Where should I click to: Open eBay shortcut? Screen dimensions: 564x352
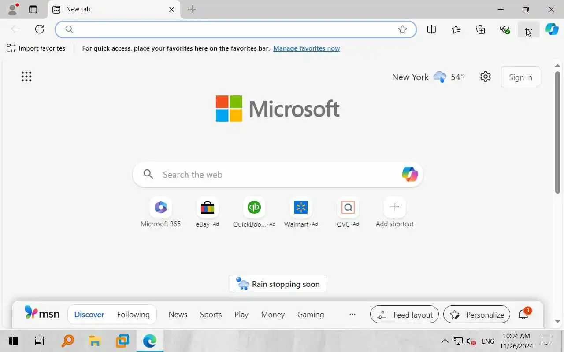click(x=207, y=212)
